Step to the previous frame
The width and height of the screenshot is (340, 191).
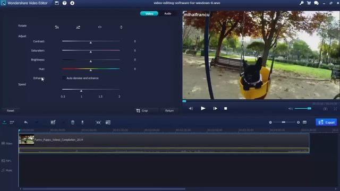[191, 108]
